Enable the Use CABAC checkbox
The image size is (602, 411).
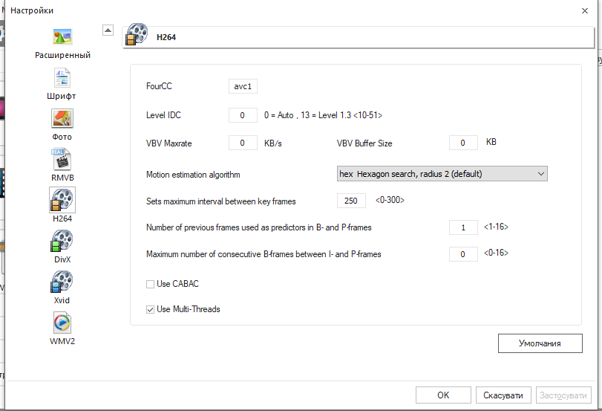pos(150,284)
